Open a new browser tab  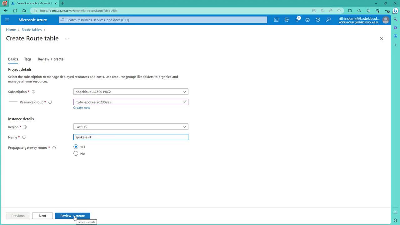(x=62, y=3)
